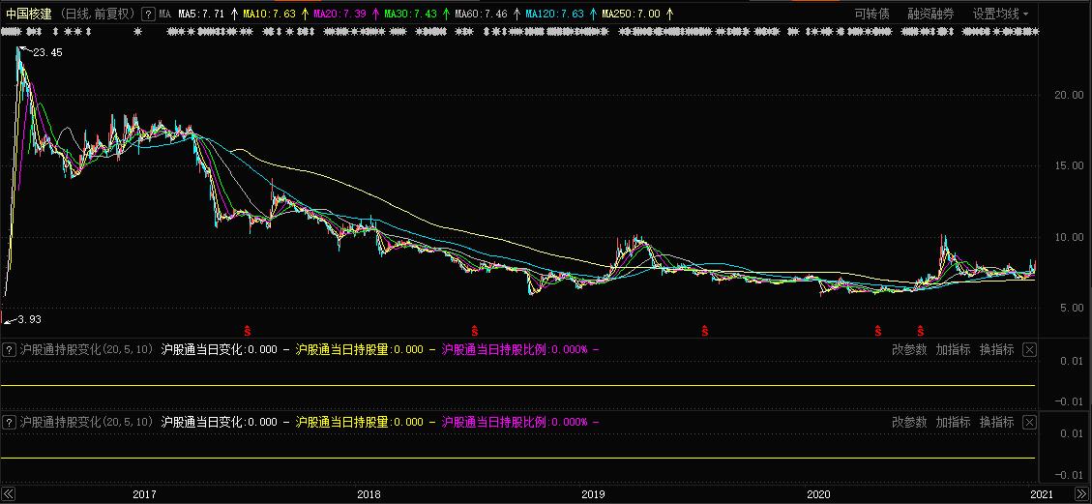Click upper panel title 沪股通持股变化(20,5,10)
Viewport: 1092px width, 504px height.
click(86, 349)
